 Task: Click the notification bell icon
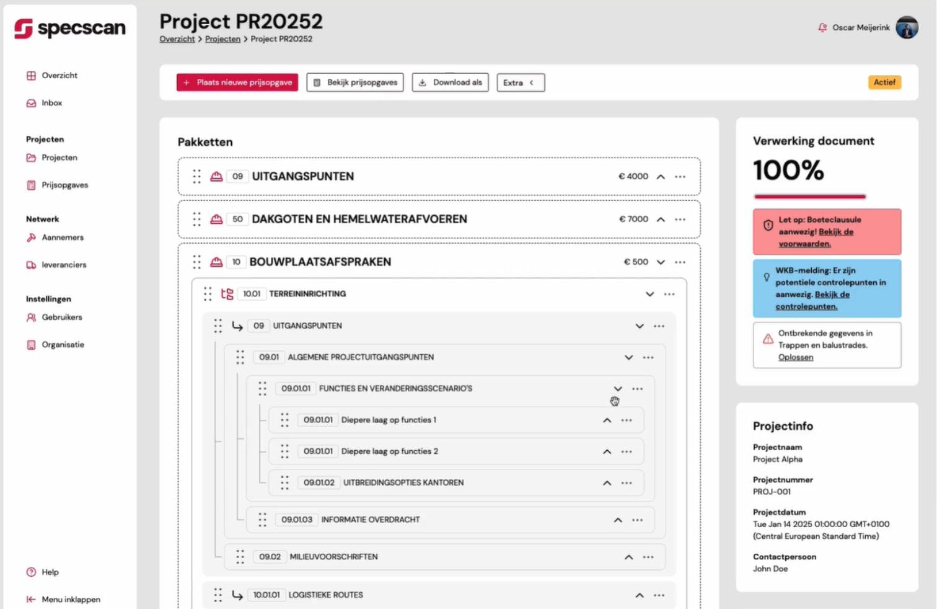[822, 28]
